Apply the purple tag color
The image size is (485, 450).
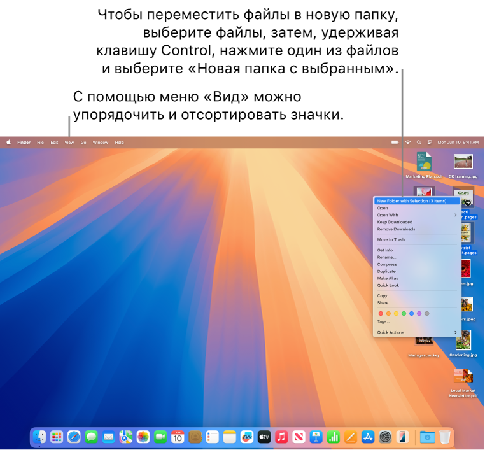[x=419, y=314]
